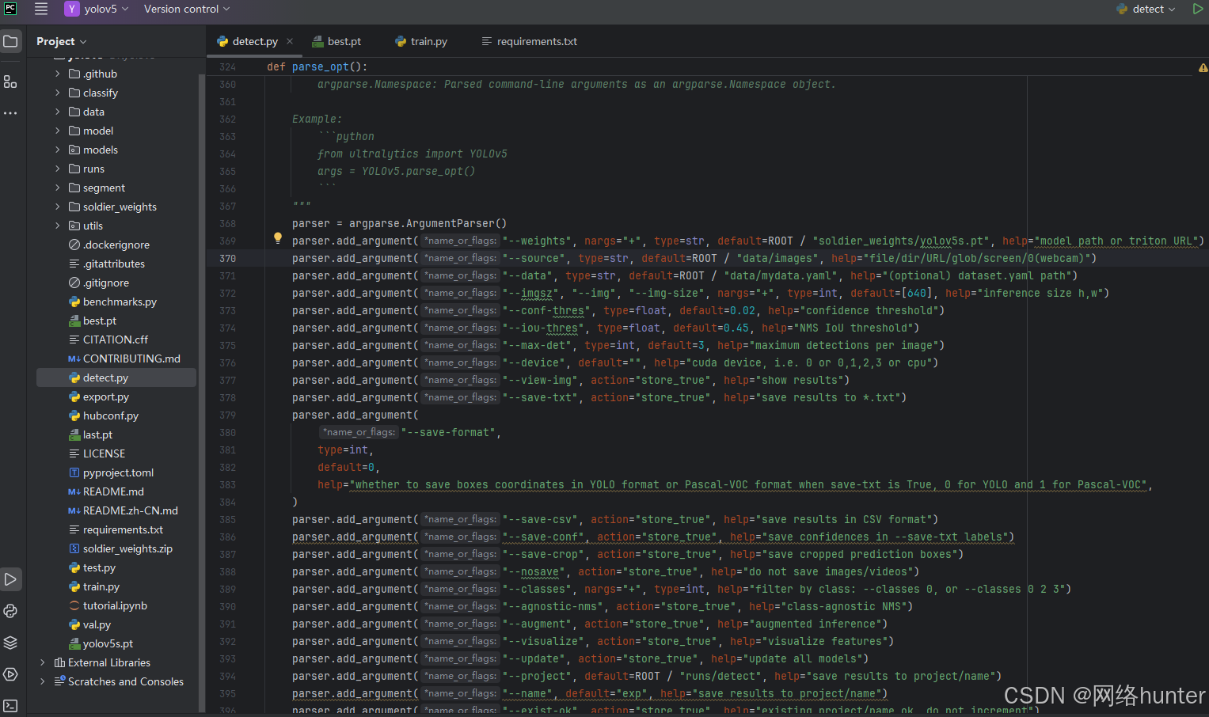The width and height of the screenshot is (1209, 717).
Task: Open the Python Console tool icon
Action: [10, 611]
